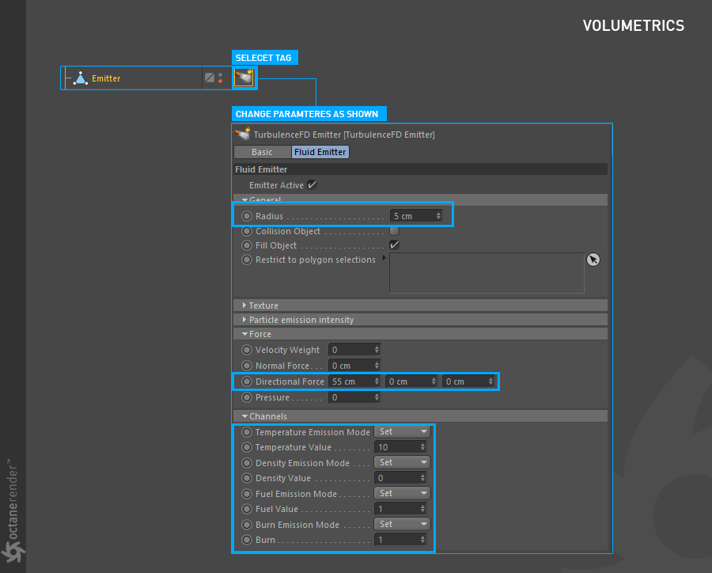
Task: Click the Emitter object triangle icon
Action: (x=81, y=78)
